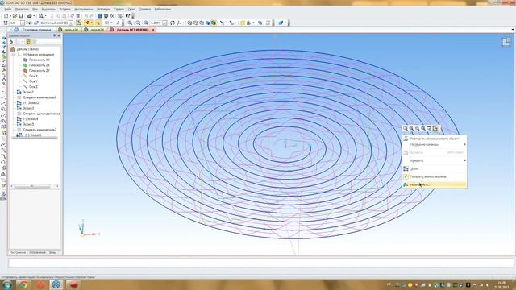Select 'Плоскость ZY' in model tree

tap(40, 70)
